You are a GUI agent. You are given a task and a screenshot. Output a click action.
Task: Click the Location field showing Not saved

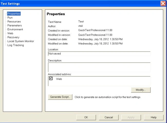(x=99, y=54)
